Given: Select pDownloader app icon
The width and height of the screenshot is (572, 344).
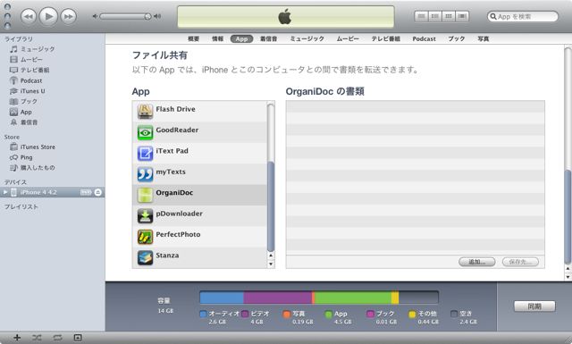Looking at the screenshot, I should 145,216.
